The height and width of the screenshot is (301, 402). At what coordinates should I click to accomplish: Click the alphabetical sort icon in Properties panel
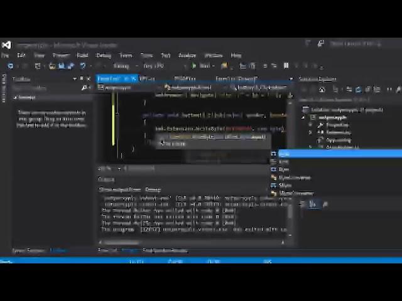click(x=313, y=204)
